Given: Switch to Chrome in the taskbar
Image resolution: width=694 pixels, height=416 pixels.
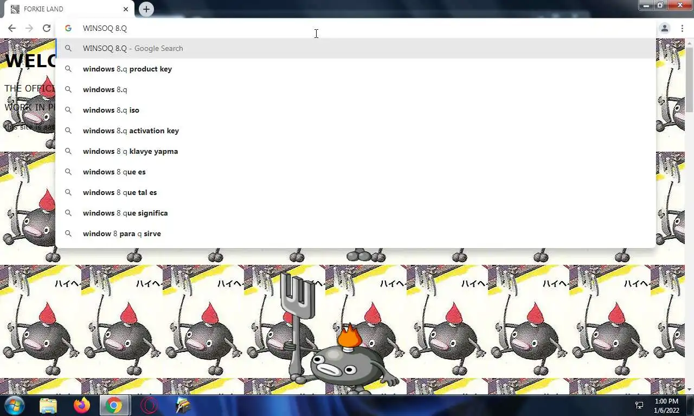Looking at the screenshot, I should point(114,405).
